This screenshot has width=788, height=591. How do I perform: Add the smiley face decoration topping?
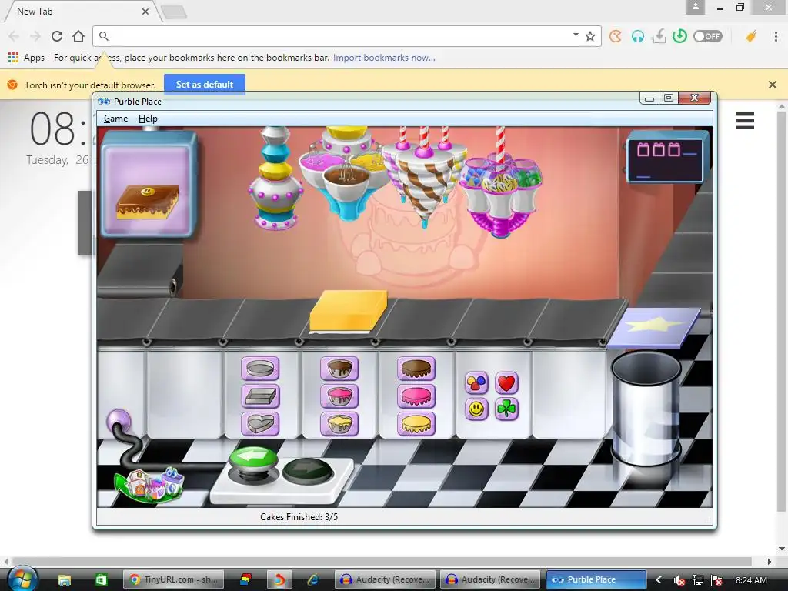point(476,409)
